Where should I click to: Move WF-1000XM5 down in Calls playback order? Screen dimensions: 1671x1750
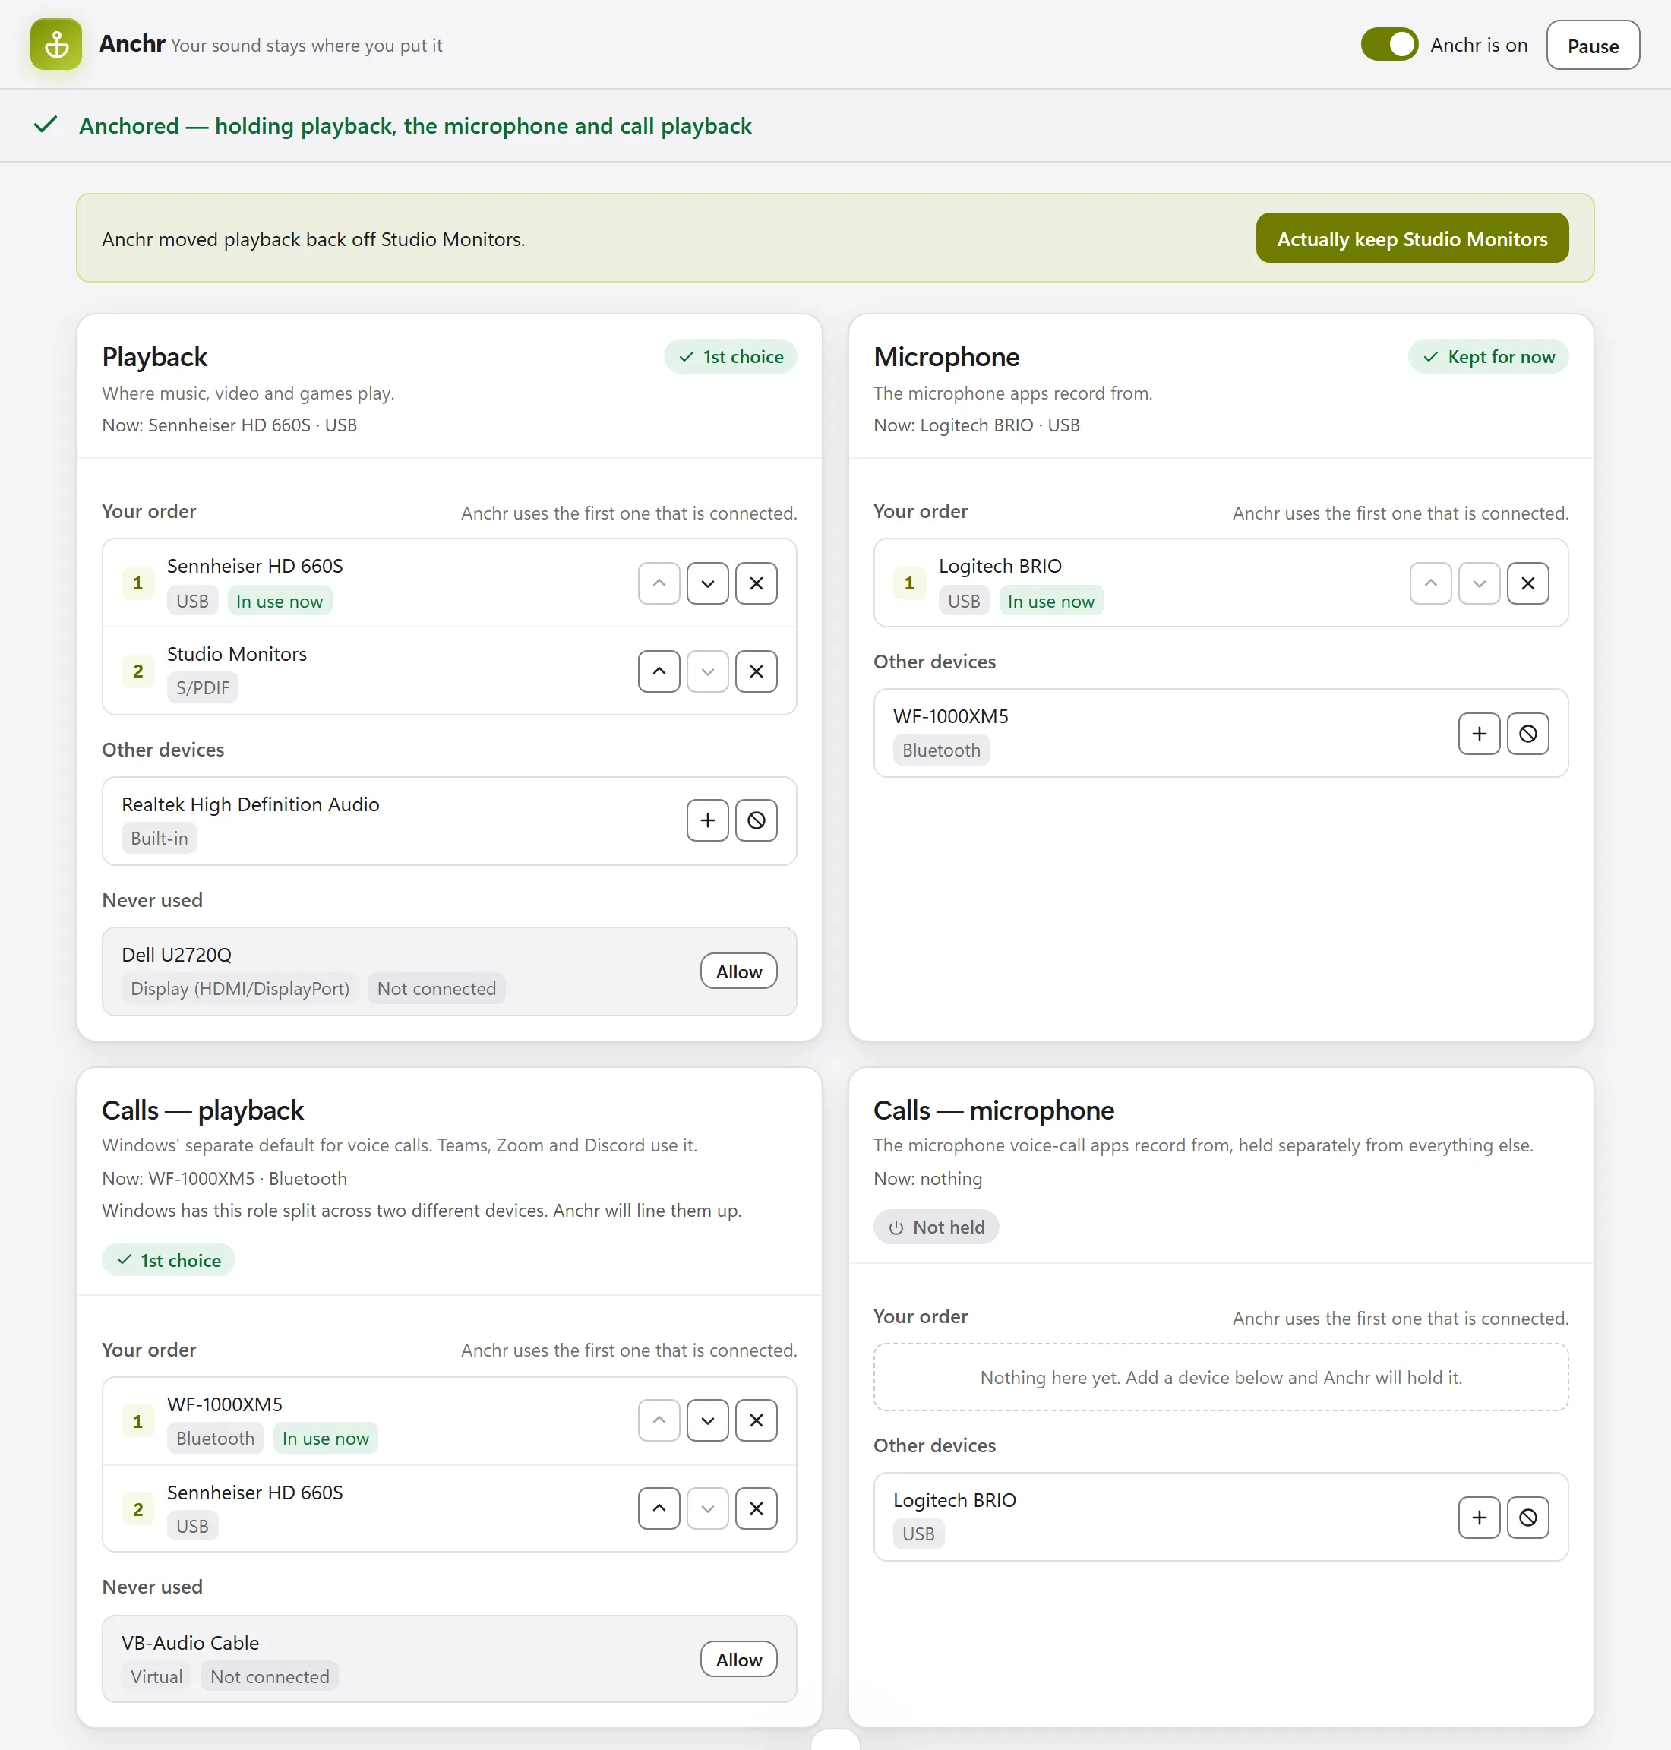click(x=707, y=1420)
